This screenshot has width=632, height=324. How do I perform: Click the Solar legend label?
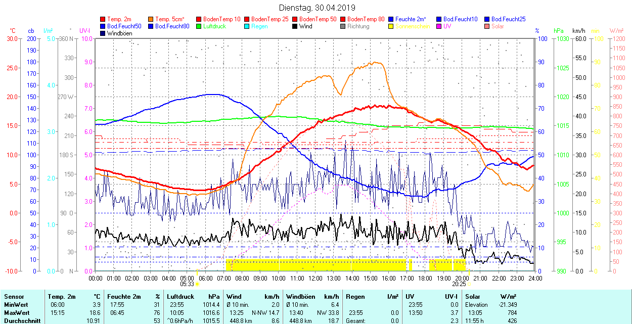coord(497,26)
